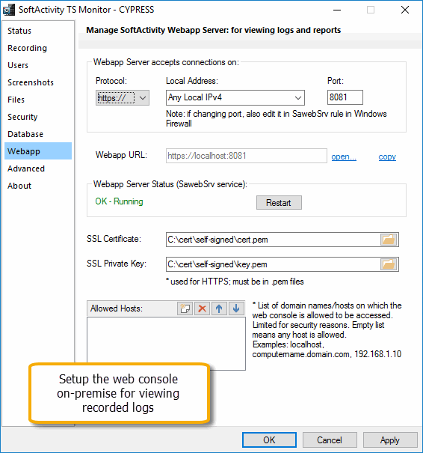Open the Security settings page
423x453 pixels.
(22, 117)
